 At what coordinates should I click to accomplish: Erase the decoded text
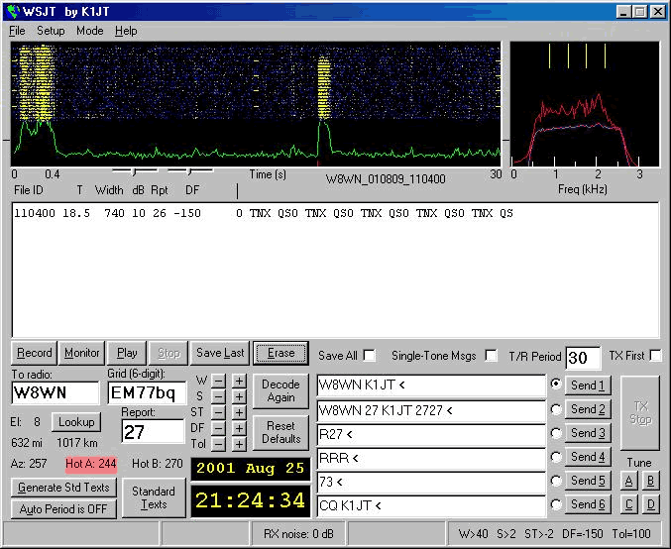(280, 353)
